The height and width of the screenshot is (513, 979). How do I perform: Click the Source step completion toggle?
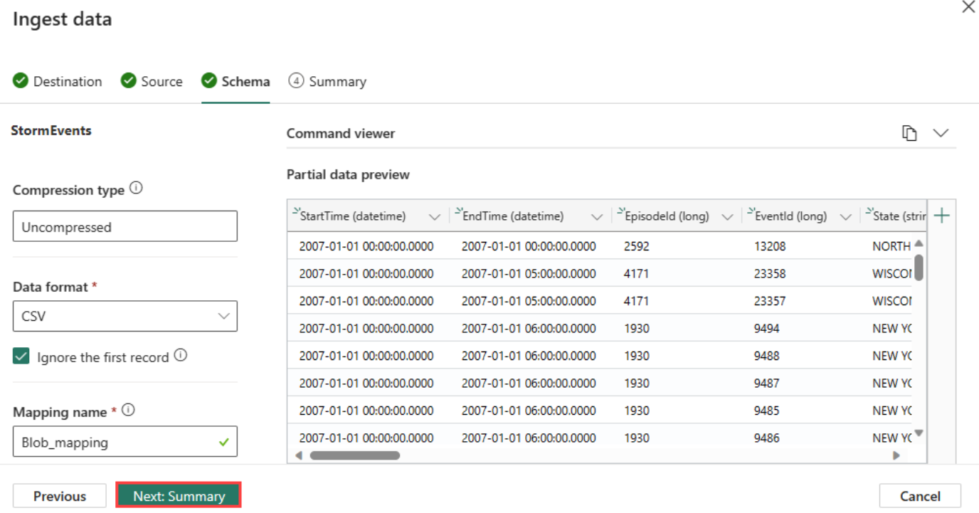click(x=128, y=81)
